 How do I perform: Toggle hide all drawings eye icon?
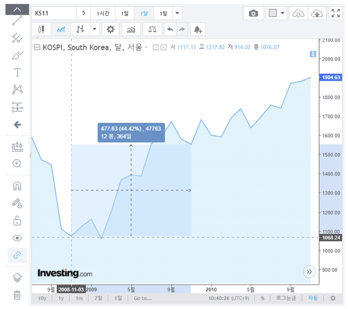tap(17, 238)
